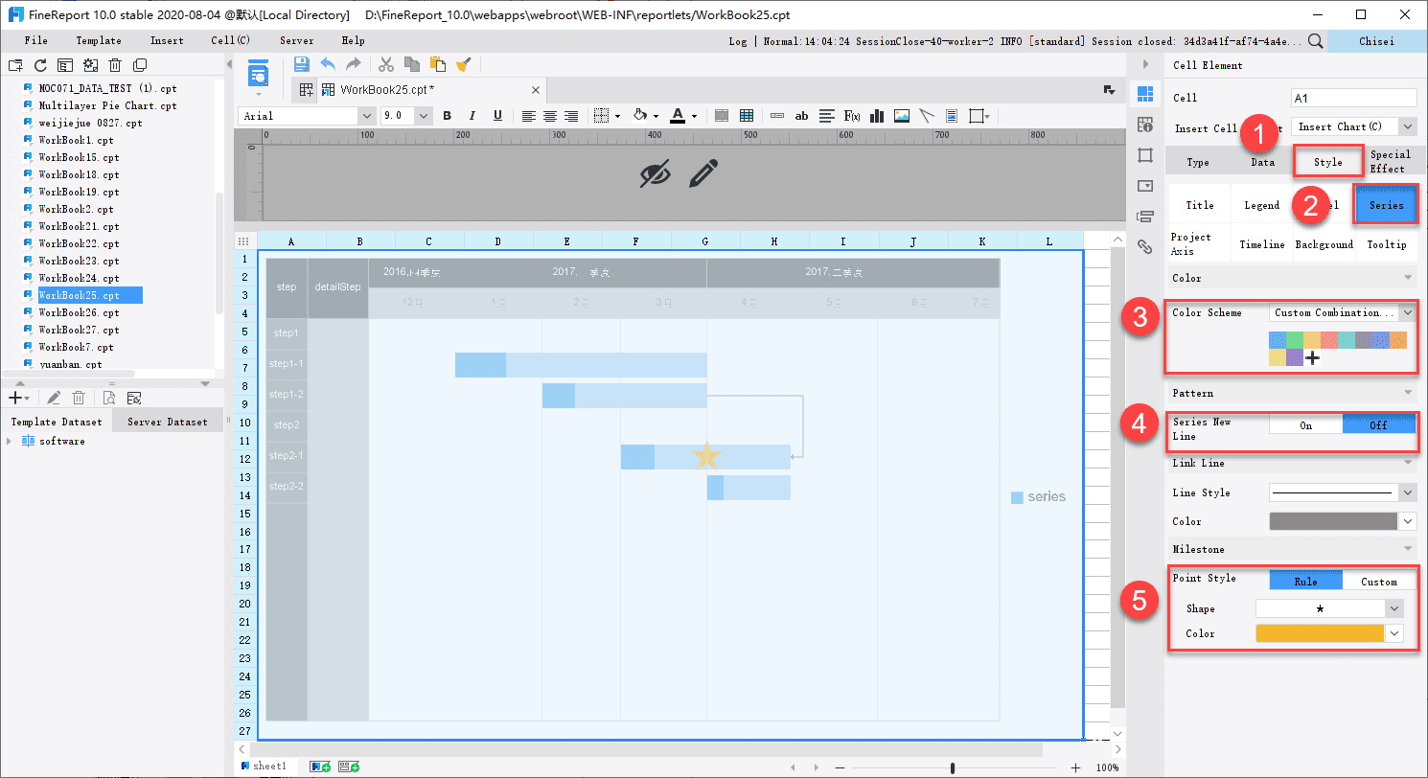The width and height of the screenshot is (1428, 778).
Task: Refresh the template file list
Action: [x=40, y=65]
